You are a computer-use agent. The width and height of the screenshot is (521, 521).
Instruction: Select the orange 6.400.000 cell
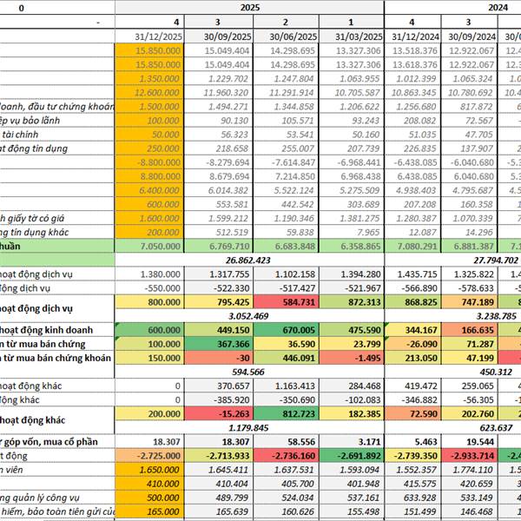coord(149,190)
